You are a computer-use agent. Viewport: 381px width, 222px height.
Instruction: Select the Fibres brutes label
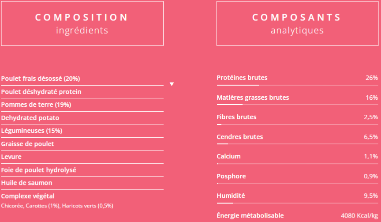tap(236, 117)
